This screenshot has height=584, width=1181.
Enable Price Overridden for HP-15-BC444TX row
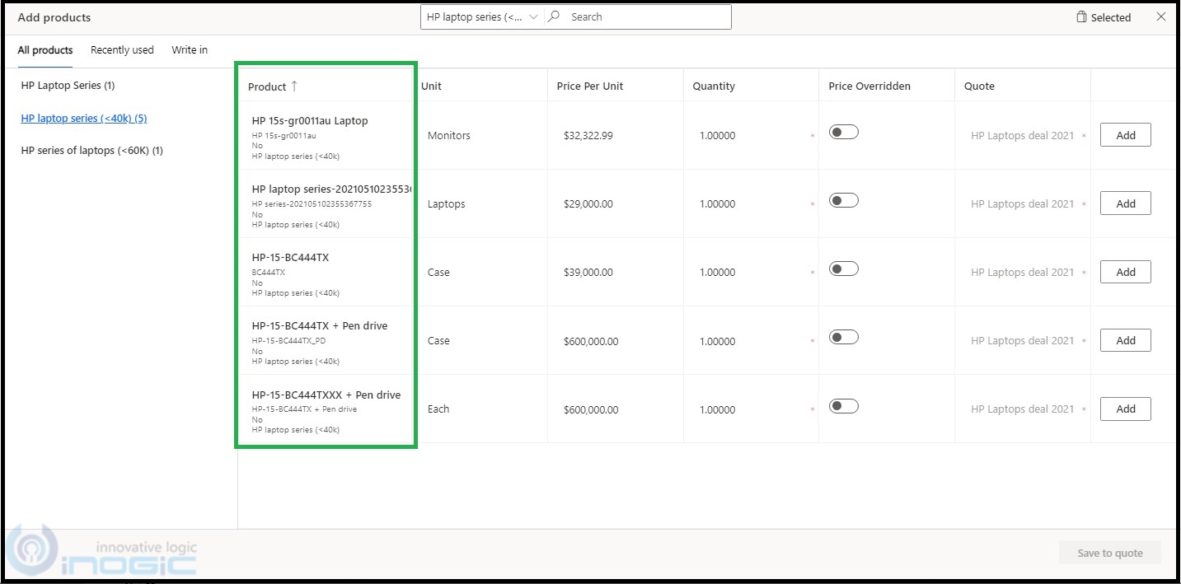click(x=843, y=269)
